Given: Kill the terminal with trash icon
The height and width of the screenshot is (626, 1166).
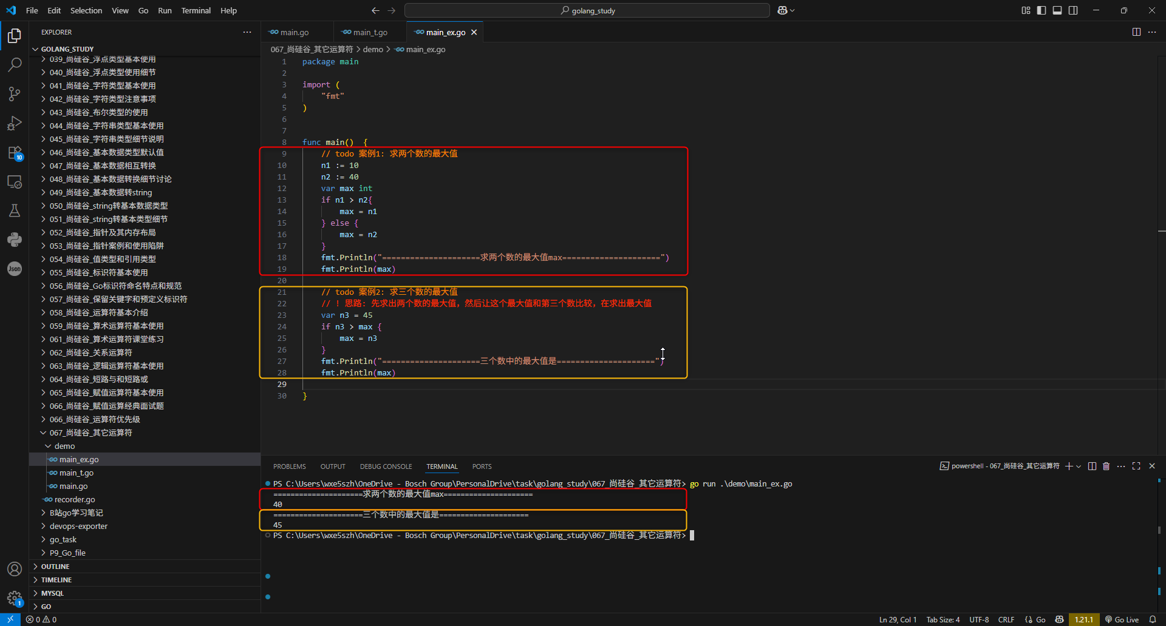Looking at the screenshot, I should click(1106, 466).
